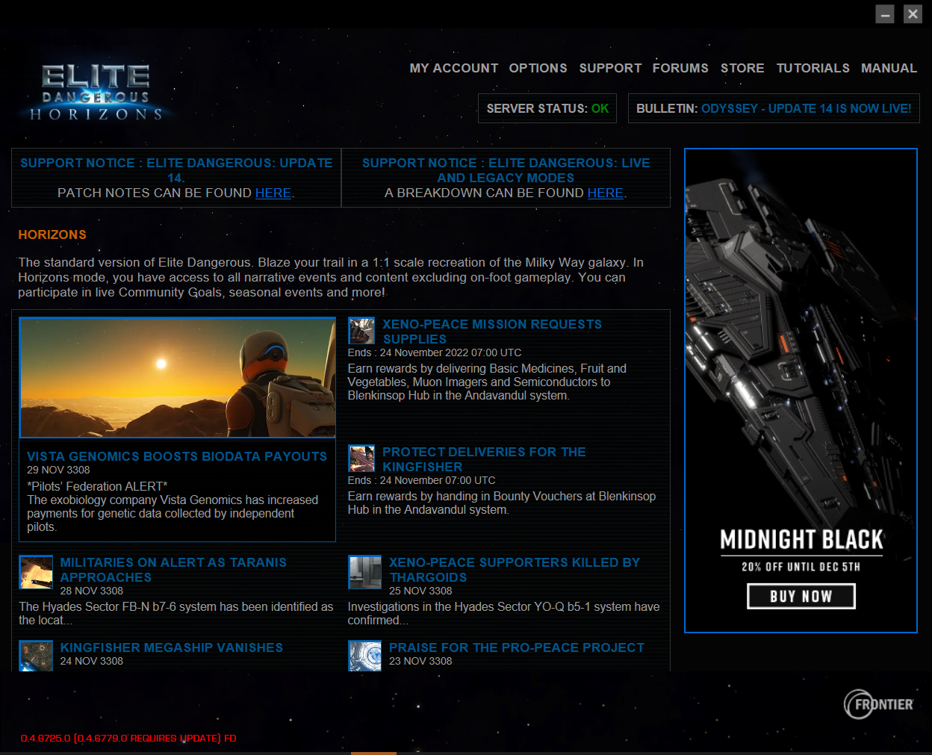932x755 pixels.
Task: Click the orange HORIZONS section heading
Action: (52, 234)
